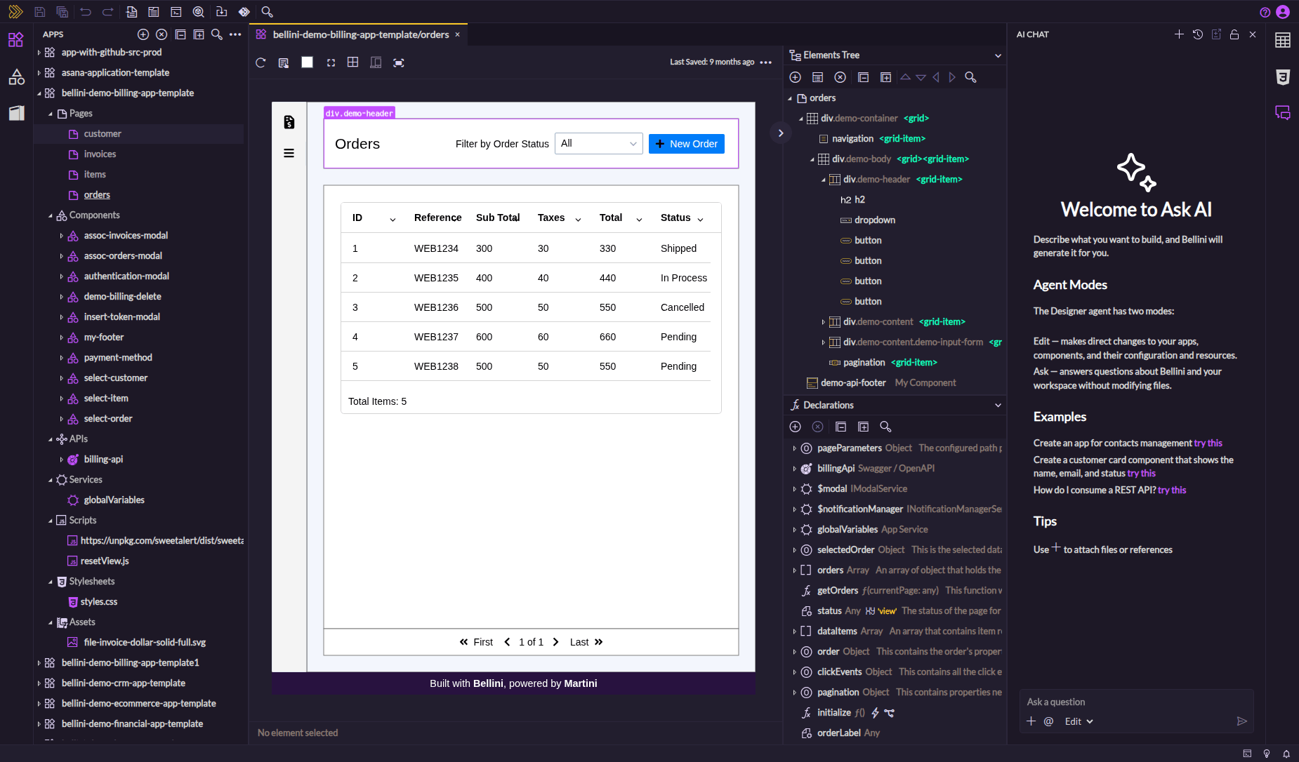Select the bellini-demo-billing-app-template/orders tab
Screen dimensions: 1299x762
(360, 34)
